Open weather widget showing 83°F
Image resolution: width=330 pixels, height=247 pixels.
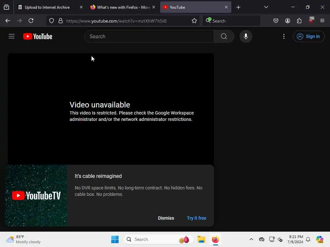23,239
